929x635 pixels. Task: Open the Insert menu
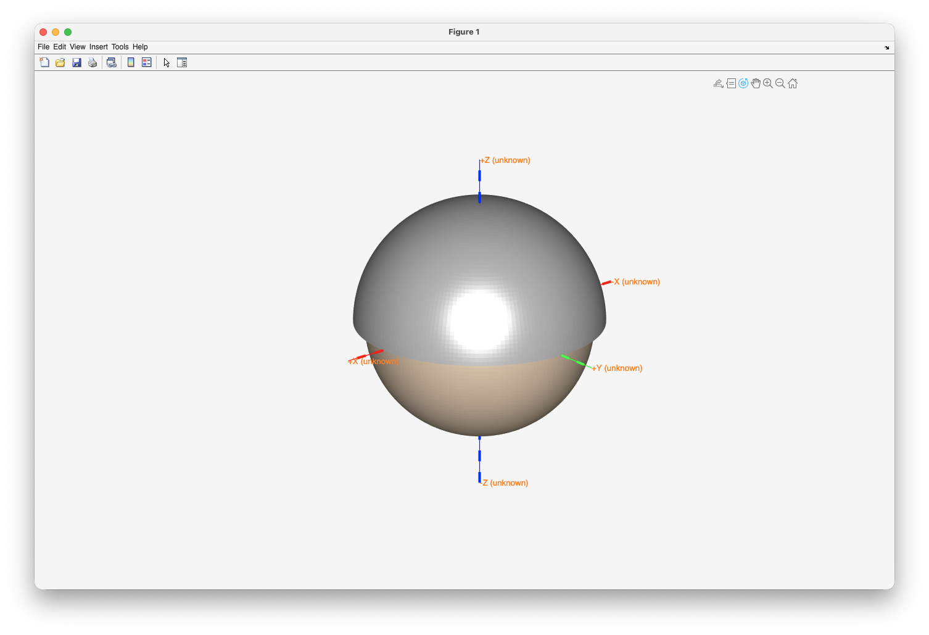pyautogui.click(x=98, y=47)
